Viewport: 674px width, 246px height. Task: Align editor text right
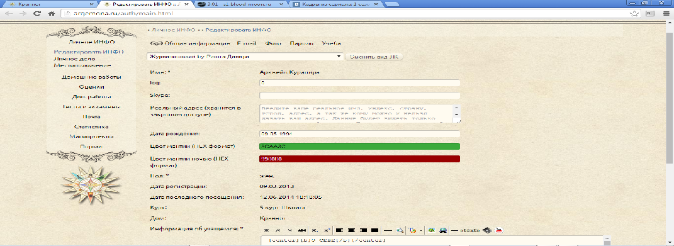coord(363,230)
